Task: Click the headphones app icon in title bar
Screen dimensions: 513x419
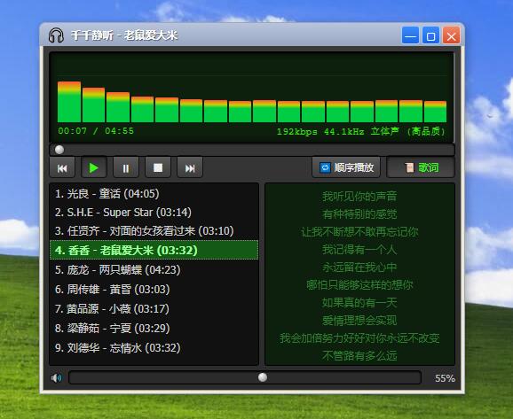Action: 56,35
